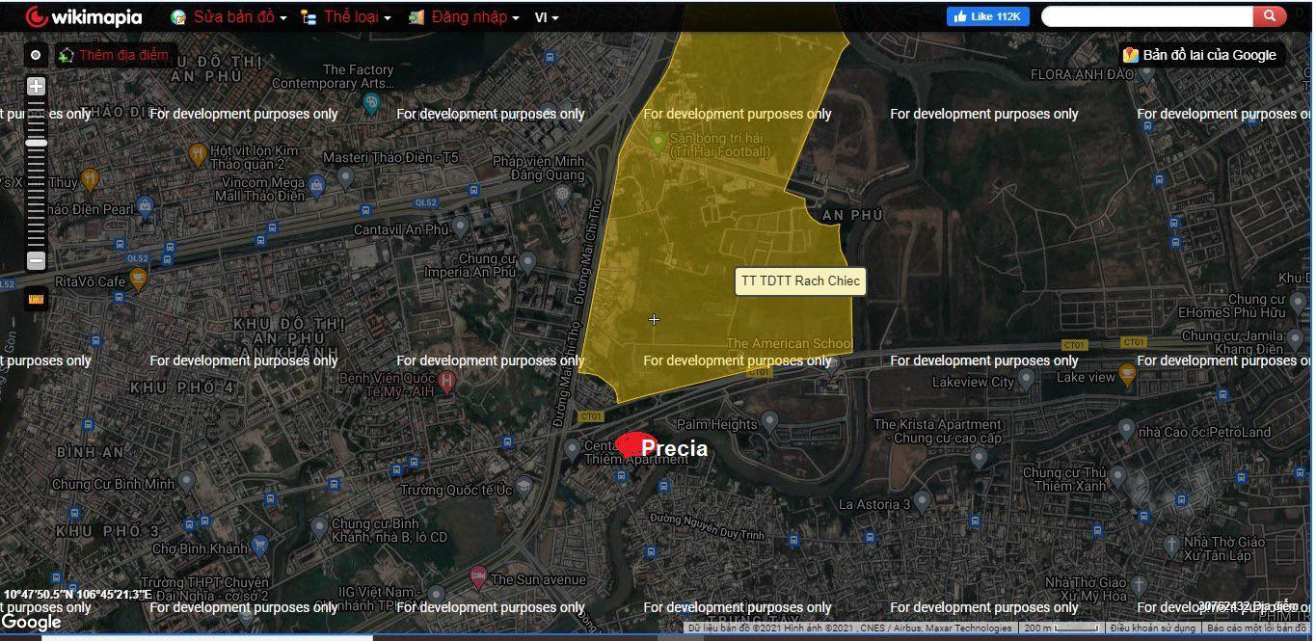
Task: Click the Palm Heights pin
Action: [x=769, y=420]
